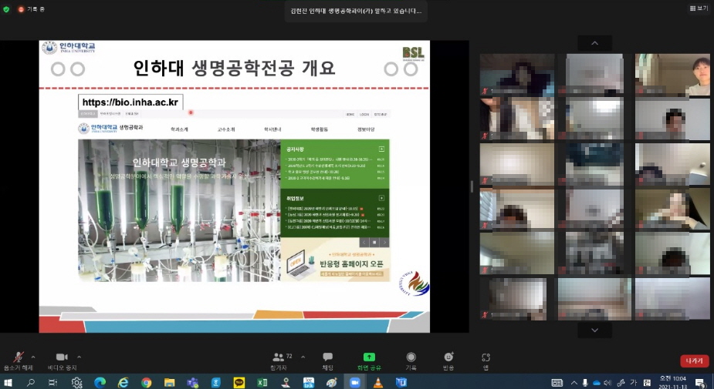The height and width of the screenshot is (389, 714).
Task: Launch Internet Explorer from taskbar
Action: (123, 383)
